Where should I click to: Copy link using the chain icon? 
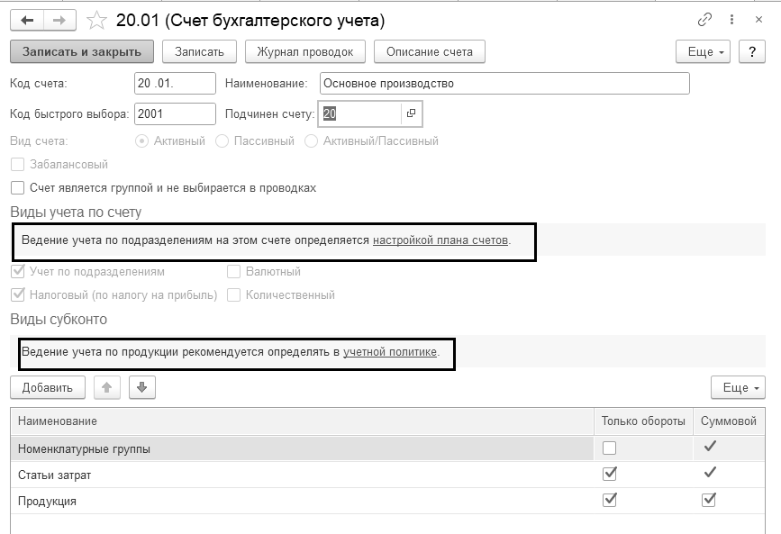coord(704,20)
